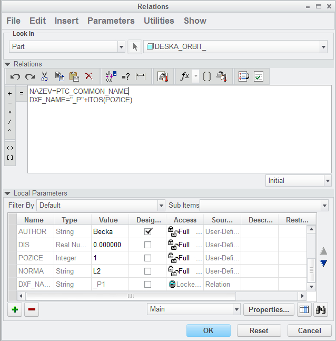
Task: Open the Filter By Default dropdown
Action: (161, 206)
